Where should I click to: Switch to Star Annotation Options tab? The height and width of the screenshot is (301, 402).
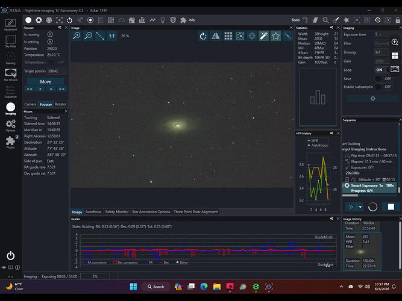[151, 212]
